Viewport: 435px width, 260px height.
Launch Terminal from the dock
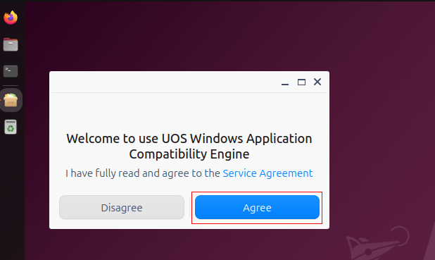click(x=11, y=71)
